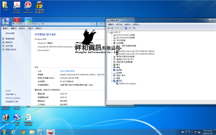Collapse the display adapters node
This screenshot has height=135, width=216.
point(112,81)
